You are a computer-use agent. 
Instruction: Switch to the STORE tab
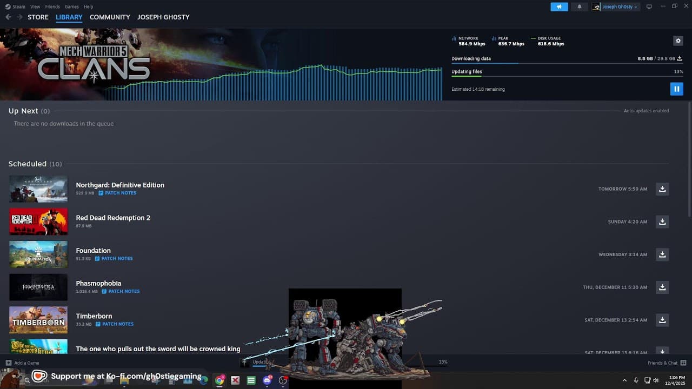point(38,17)
